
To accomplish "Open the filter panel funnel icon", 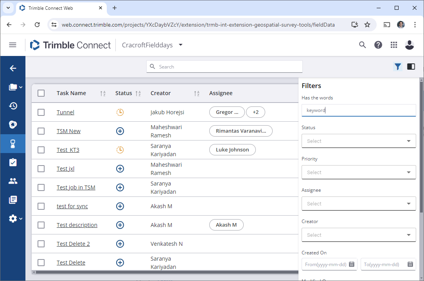I will 397,67.
